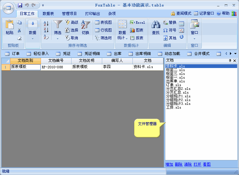Open the quick access toolbar customize arrow
This screenshot has width=239, height=175.
pyautogui.click(x=43, y=5)
